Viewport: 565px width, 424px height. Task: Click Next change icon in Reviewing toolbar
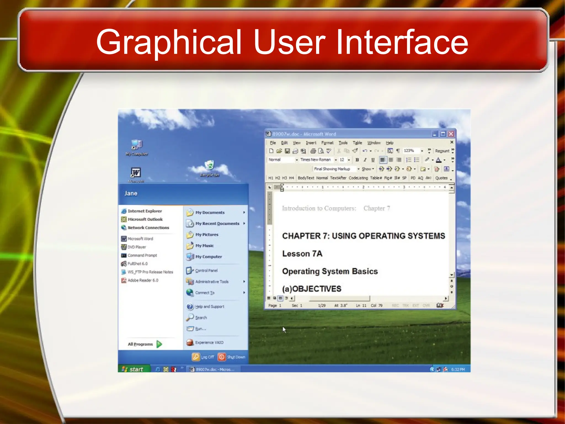click(x=389, y=169)
